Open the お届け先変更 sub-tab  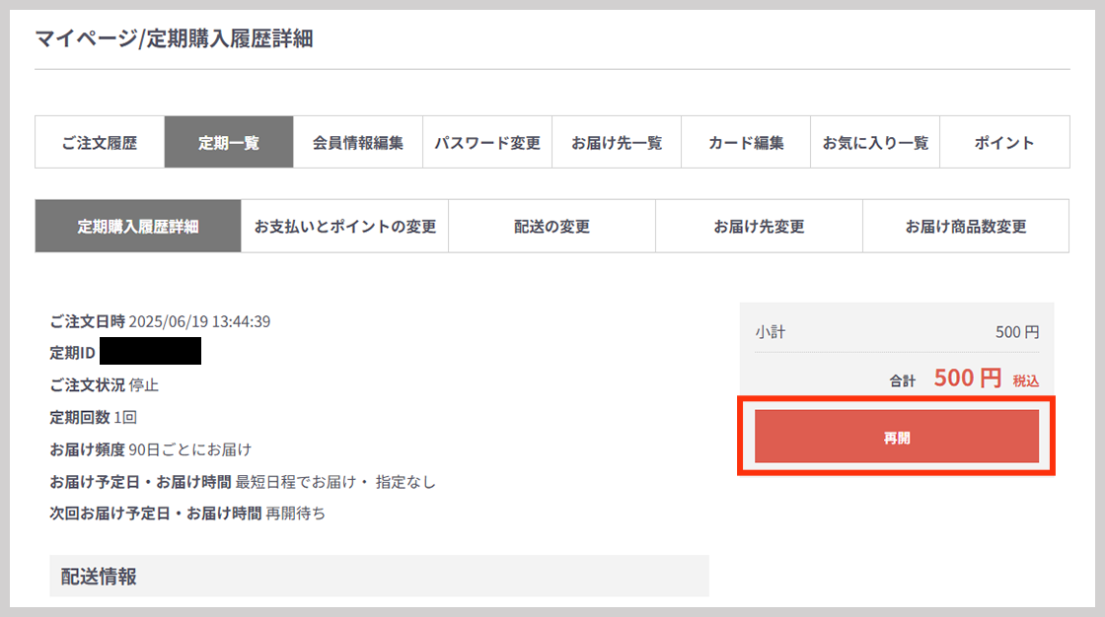coord(759,227)
